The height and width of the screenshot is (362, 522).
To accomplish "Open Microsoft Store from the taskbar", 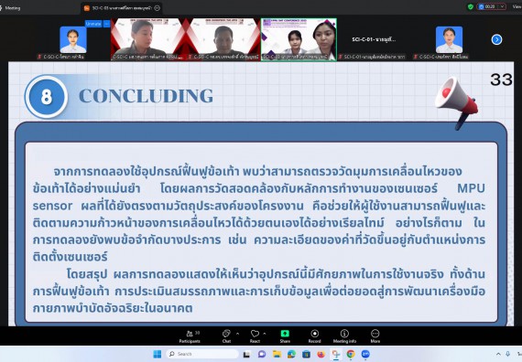I will click(306, 355).
